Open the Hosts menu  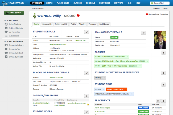pos(49,3)
